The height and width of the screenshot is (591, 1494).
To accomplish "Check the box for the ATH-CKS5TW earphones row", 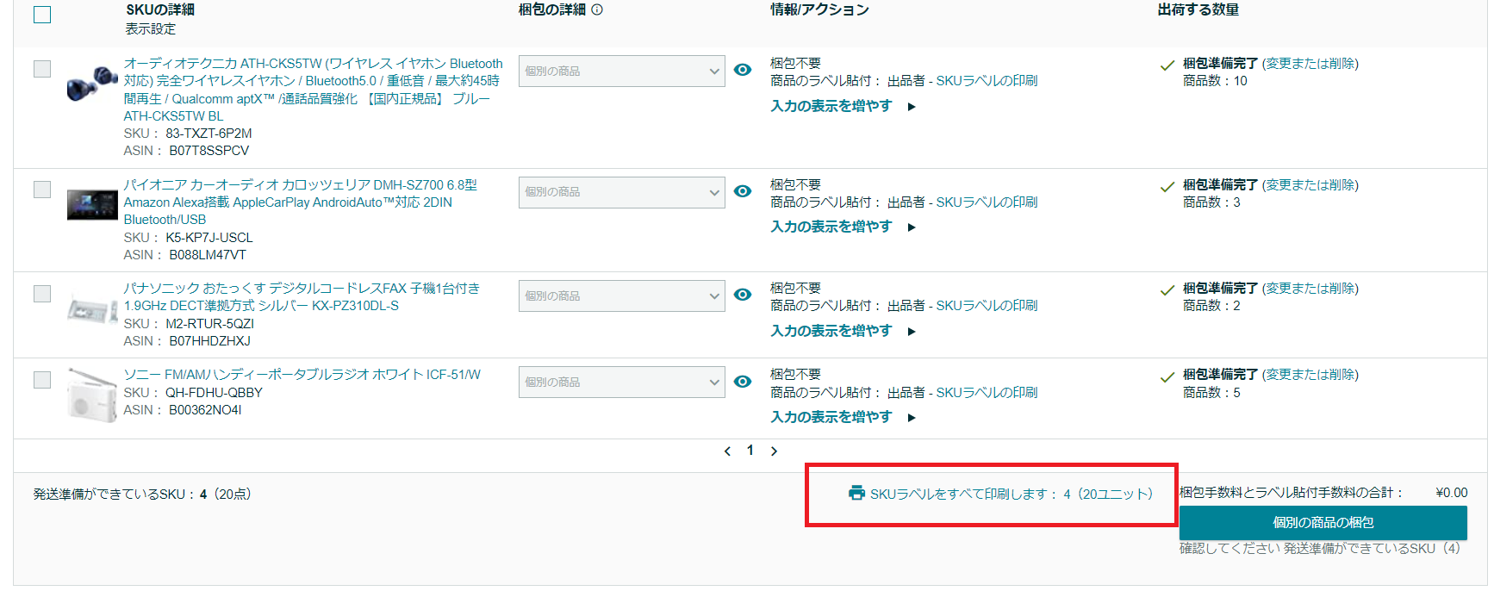I will click(42, 69).
